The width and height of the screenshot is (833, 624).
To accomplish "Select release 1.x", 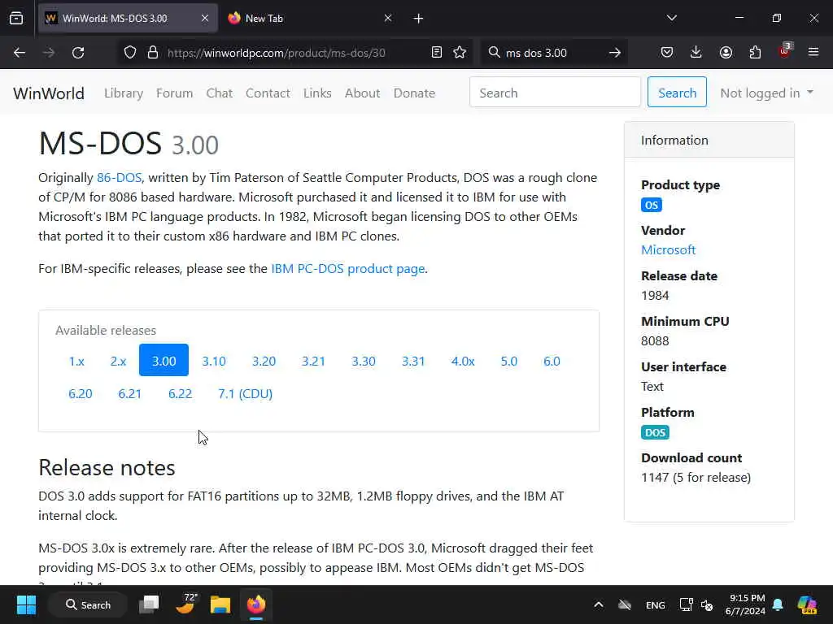I will coord(76,362).
